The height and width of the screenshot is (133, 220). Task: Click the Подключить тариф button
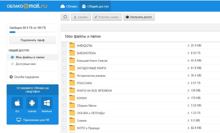(x=32, y=40)
